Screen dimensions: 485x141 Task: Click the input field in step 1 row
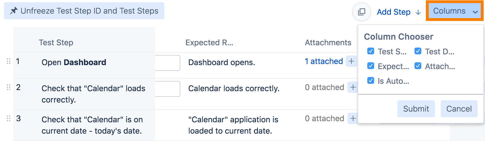click(x=168, y=63)
